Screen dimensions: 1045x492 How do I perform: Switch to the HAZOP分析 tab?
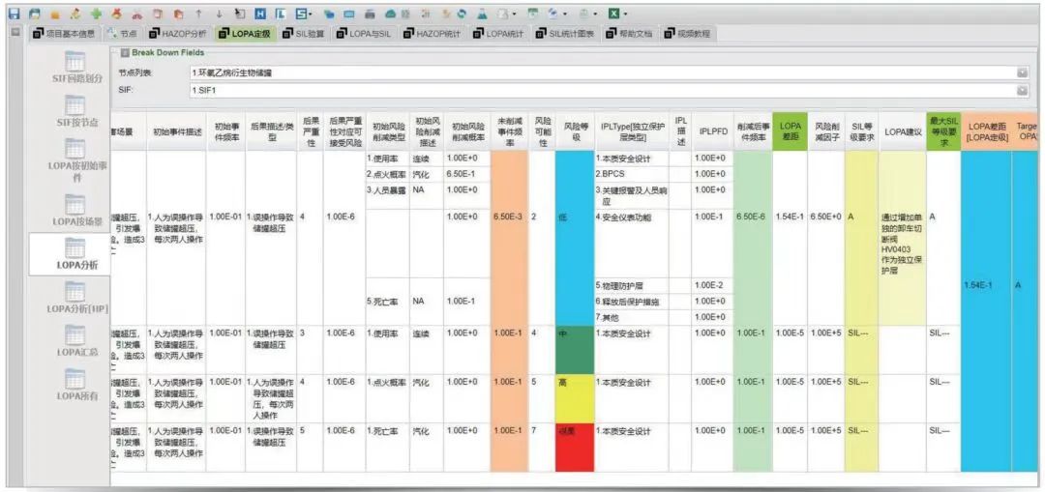pyautogui.click(x=177, y=34)
